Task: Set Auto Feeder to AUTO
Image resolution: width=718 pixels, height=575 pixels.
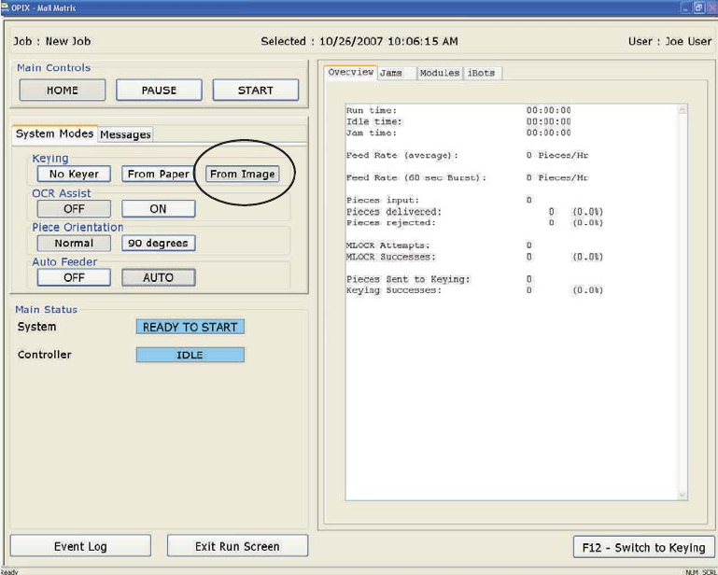Action: [x=158, y=277]
